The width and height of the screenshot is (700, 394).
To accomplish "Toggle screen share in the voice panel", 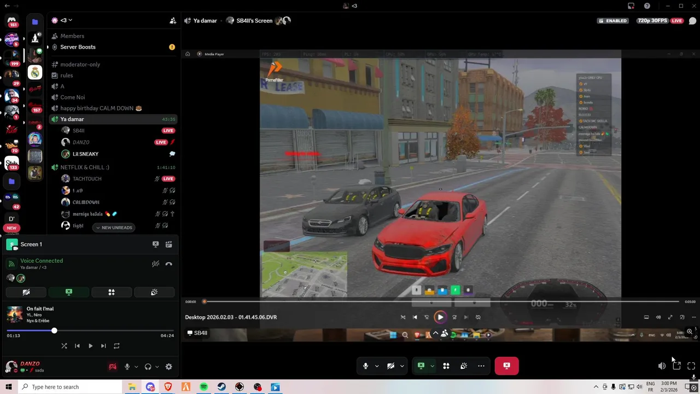I will (x=69, y=292).
